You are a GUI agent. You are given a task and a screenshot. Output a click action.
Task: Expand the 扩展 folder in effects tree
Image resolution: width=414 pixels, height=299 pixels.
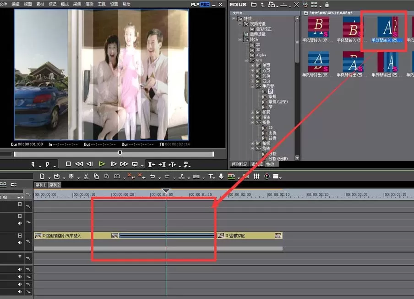click(x=252, y=112)
